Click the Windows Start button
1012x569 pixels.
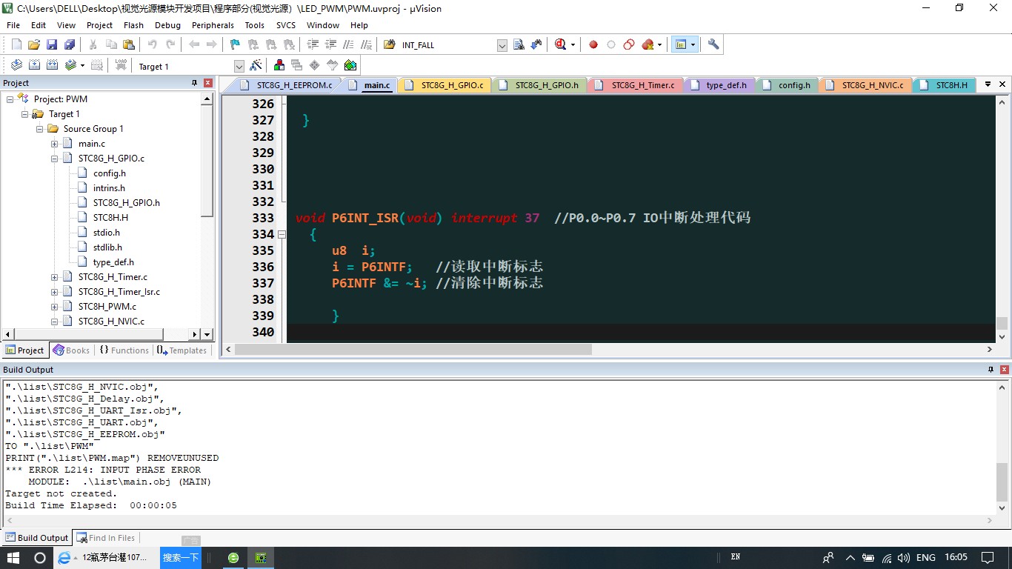(x=13, y=557)
